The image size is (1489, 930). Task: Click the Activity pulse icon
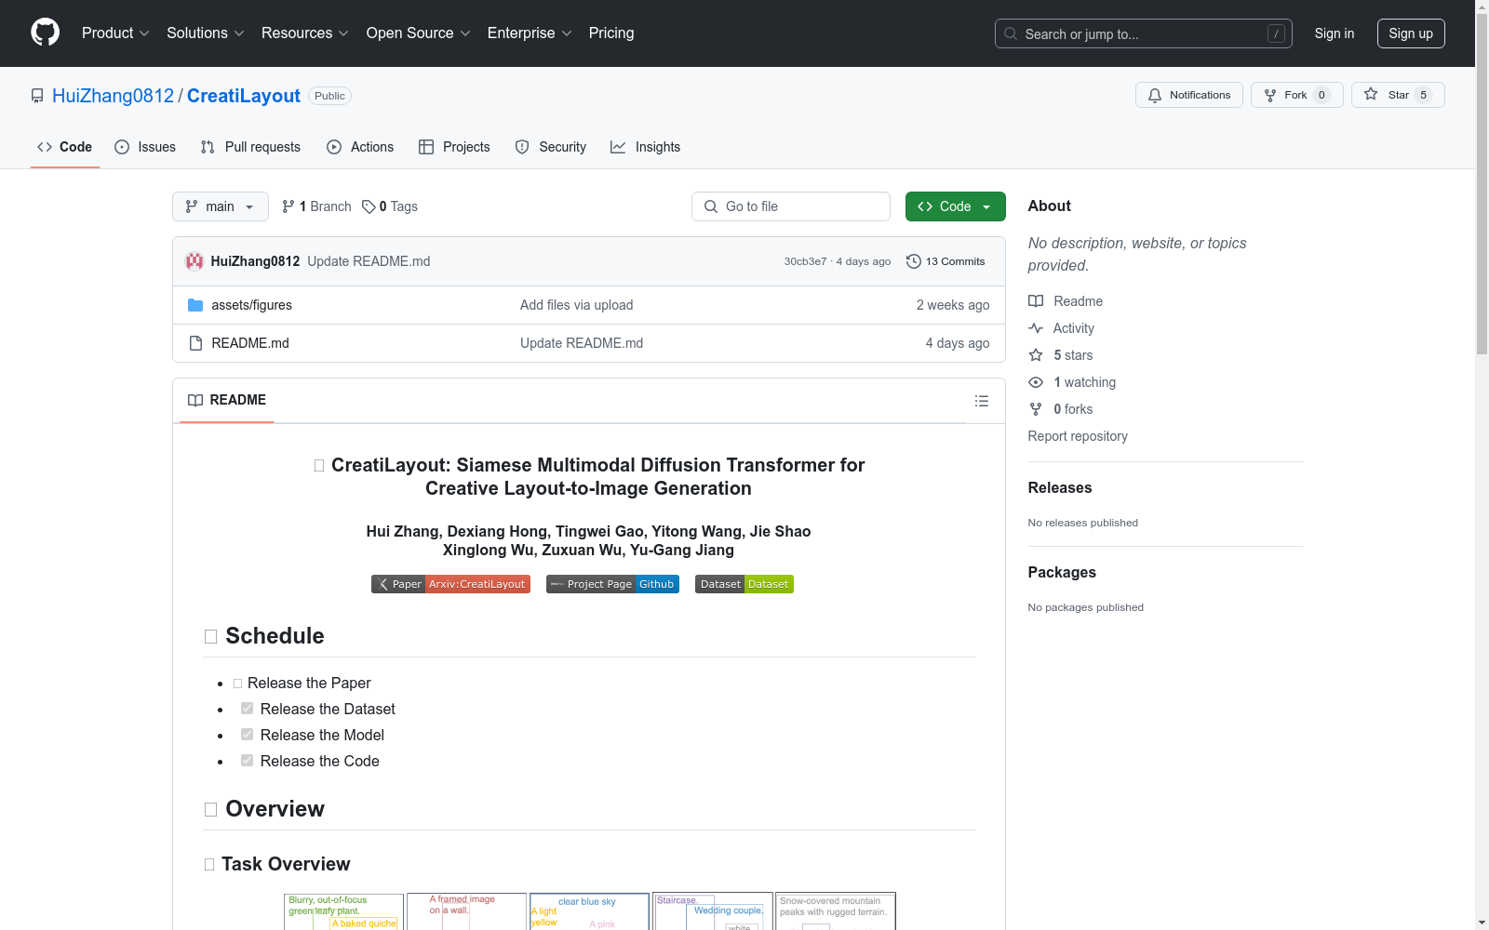click(x=1036, y=328)
